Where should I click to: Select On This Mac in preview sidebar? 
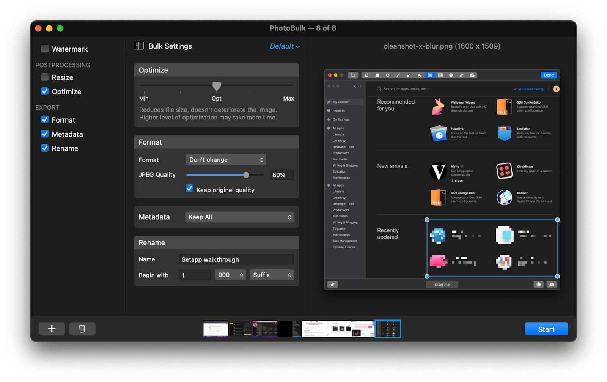tap(341, 119)
